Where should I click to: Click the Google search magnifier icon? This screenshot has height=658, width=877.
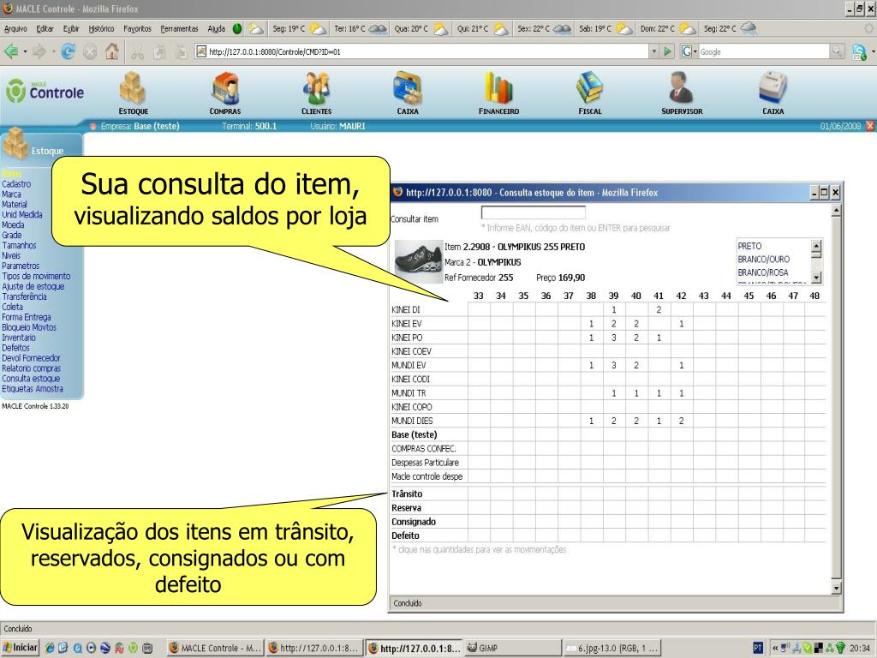point(837,51)
